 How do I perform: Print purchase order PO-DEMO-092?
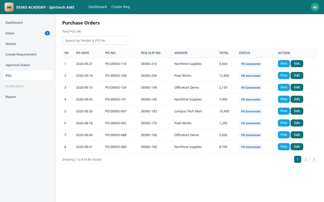pos(284,123)
